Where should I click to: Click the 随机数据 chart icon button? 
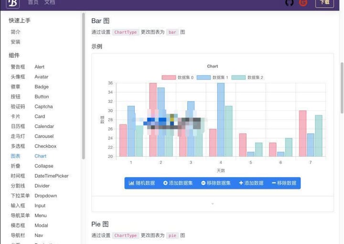coord(142,183)
